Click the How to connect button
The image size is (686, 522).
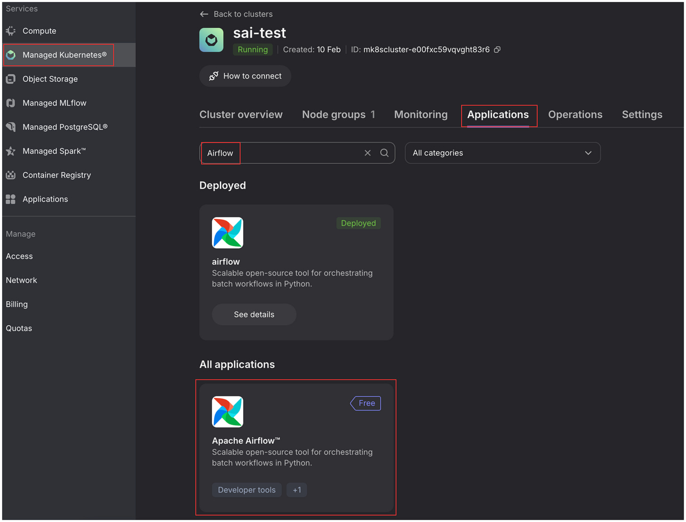coord(245,76)
